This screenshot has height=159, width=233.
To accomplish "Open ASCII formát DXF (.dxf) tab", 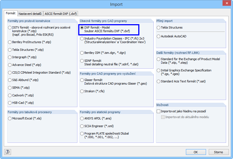I will (x=61, y=13).
